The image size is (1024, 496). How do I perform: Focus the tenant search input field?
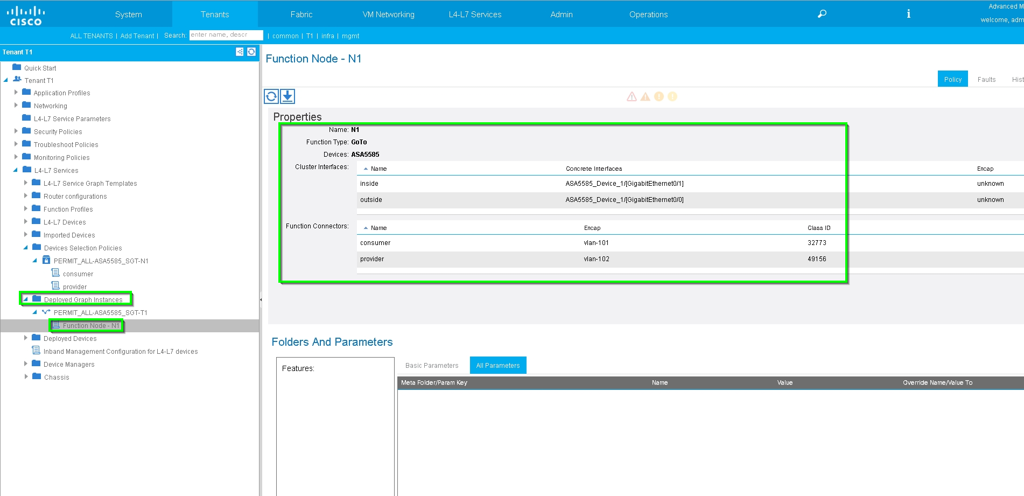(226, 35)
